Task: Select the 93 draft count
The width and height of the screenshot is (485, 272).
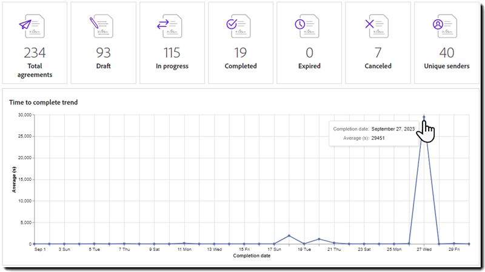Action: 103,53
